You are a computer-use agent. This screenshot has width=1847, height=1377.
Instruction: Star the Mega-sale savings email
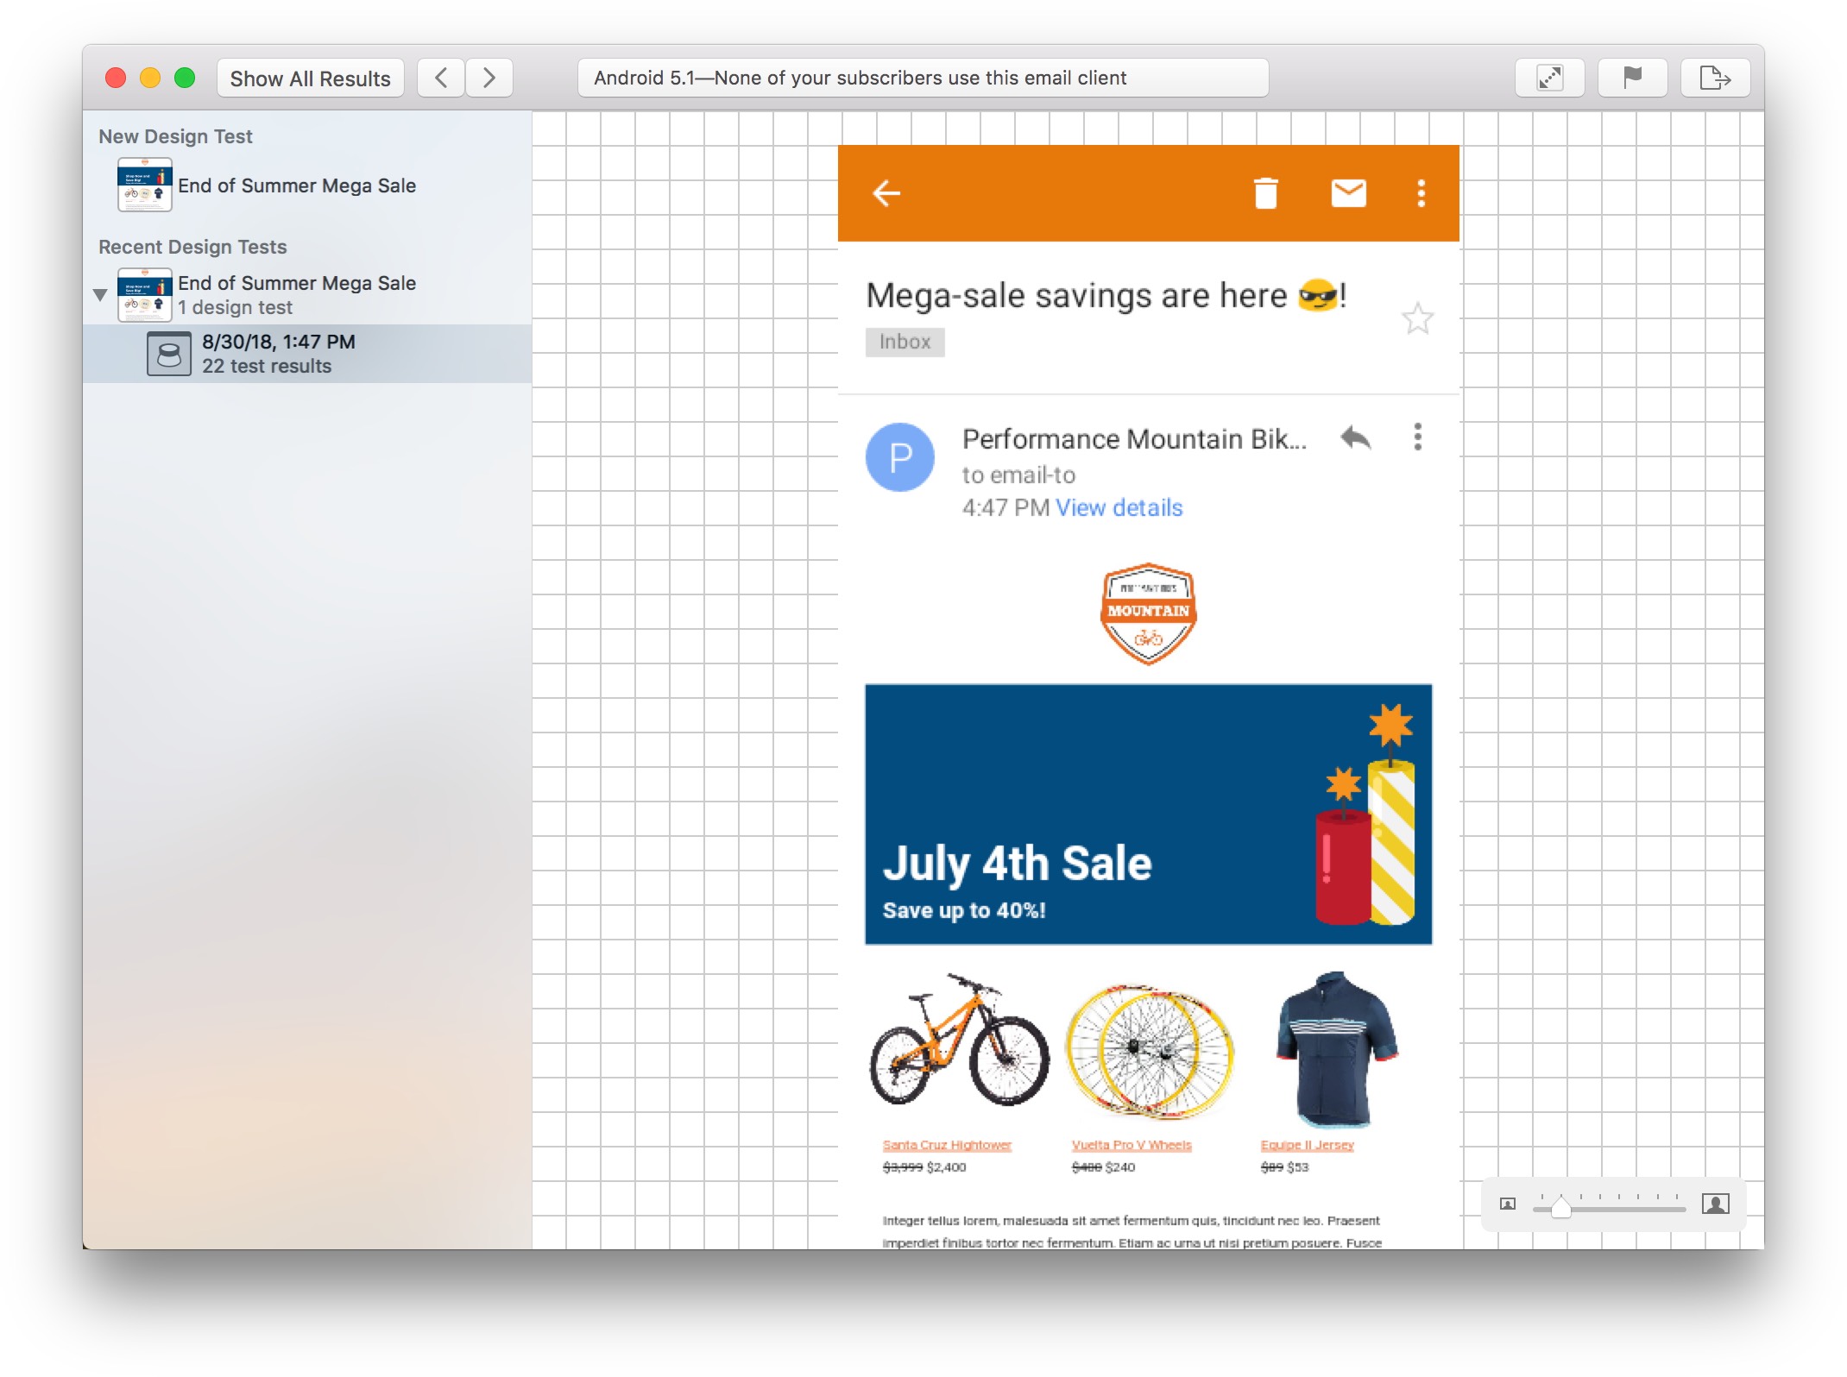point(1417,319)
